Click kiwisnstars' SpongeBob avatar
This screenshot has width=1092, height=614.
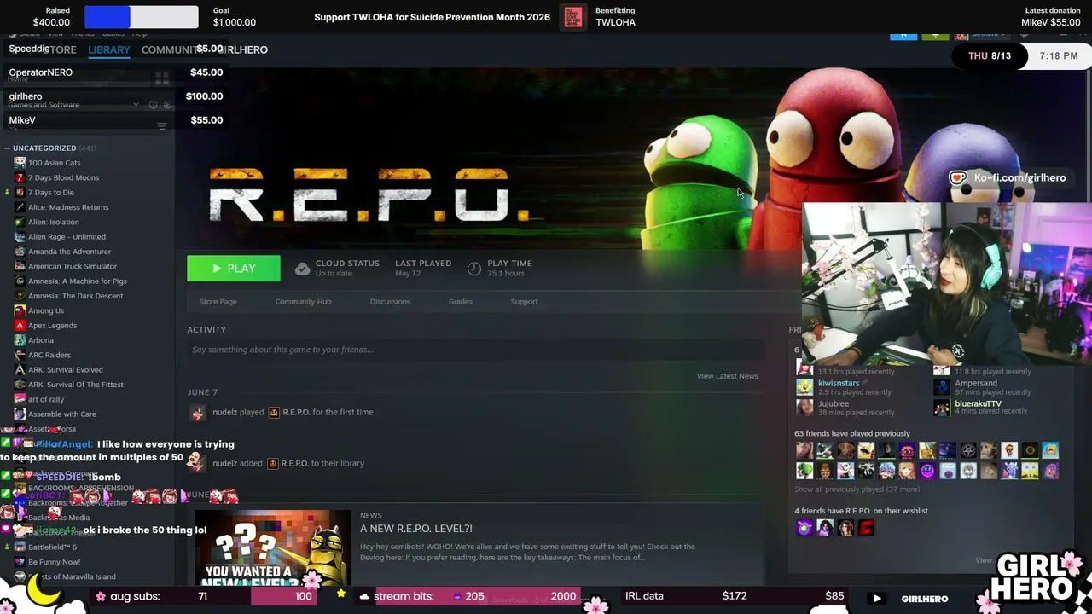(804, 387)
